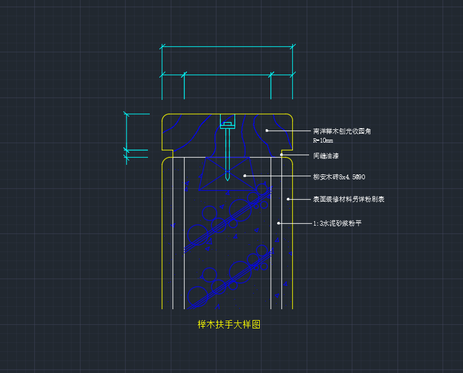Select the cyan screw in the handrail
463x373 pixels.
(228, 147)
